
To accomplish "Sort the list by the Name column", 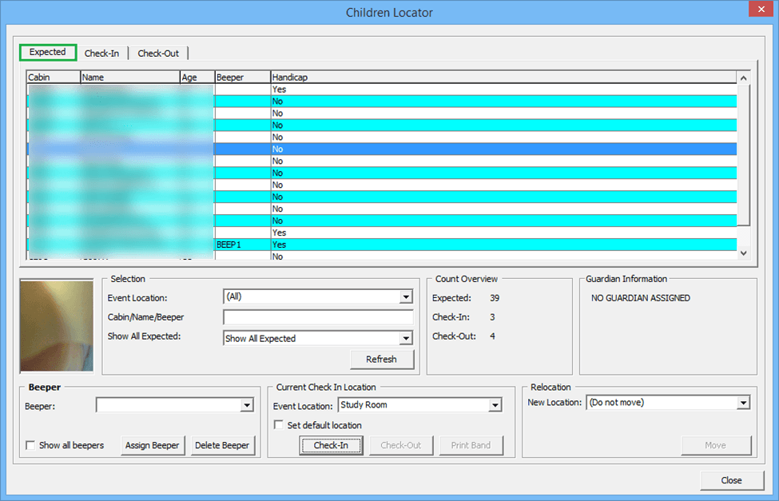I will point(128,77).
